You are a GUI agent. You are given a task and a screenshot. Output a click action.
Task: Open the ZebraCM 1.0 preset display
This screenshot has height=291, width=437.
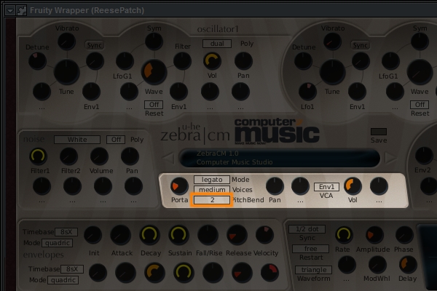pyautogui.click(x=280, y=158)
